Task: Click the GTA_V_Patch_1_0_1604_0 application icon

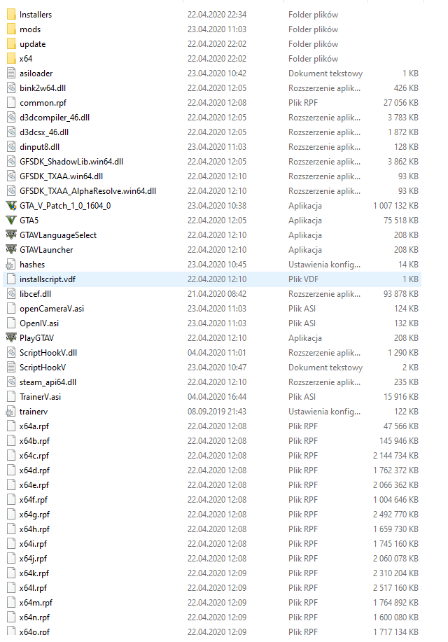Action: tap(11, 206)
